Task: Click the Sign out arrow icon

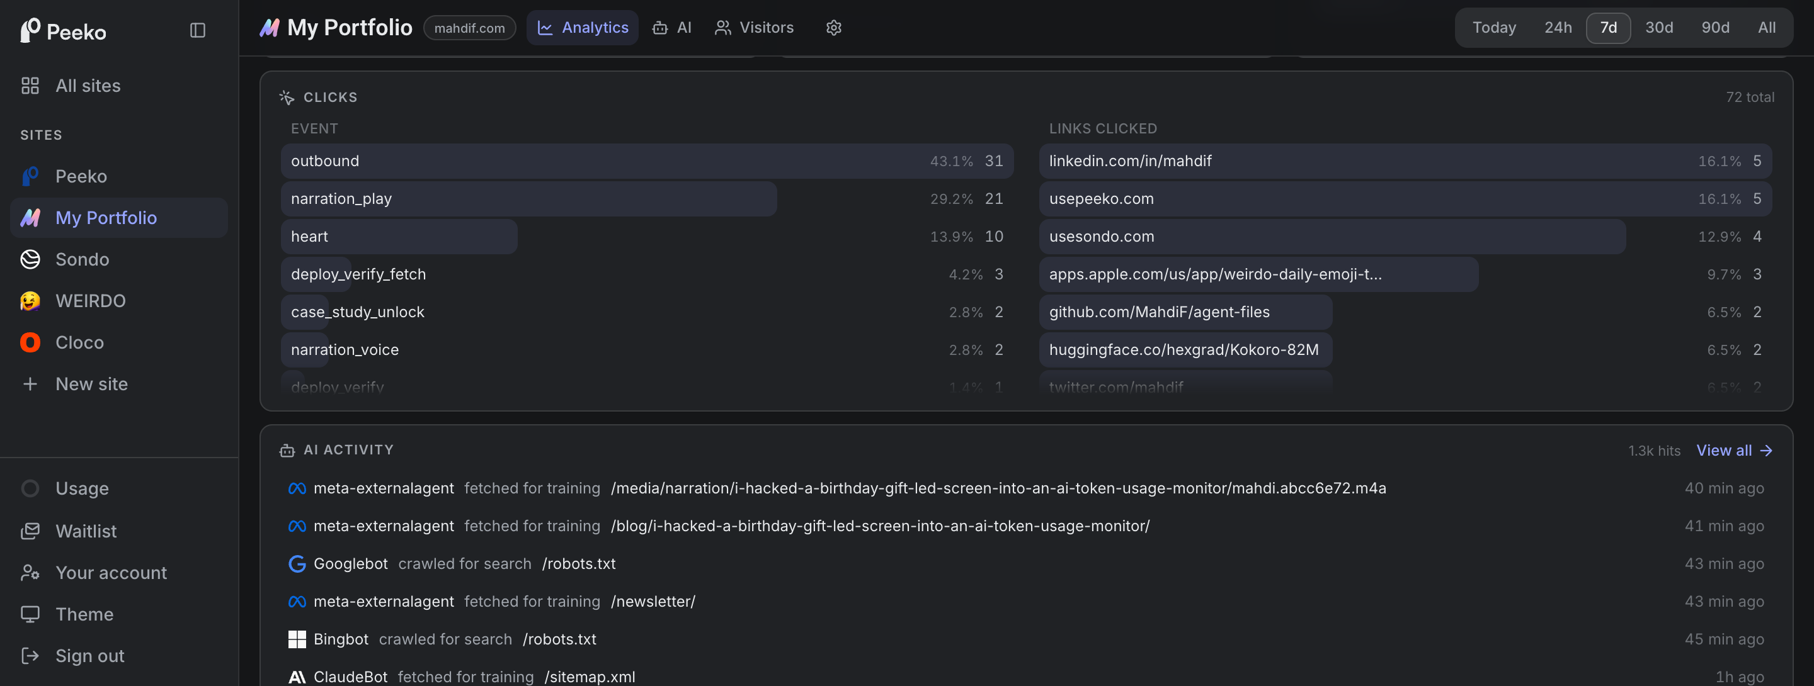Action: [x=30, y=655]
